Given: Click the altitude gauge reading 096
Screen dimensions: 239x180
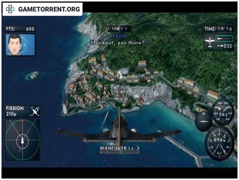Looking at the screenshot, I should [220, 143].
